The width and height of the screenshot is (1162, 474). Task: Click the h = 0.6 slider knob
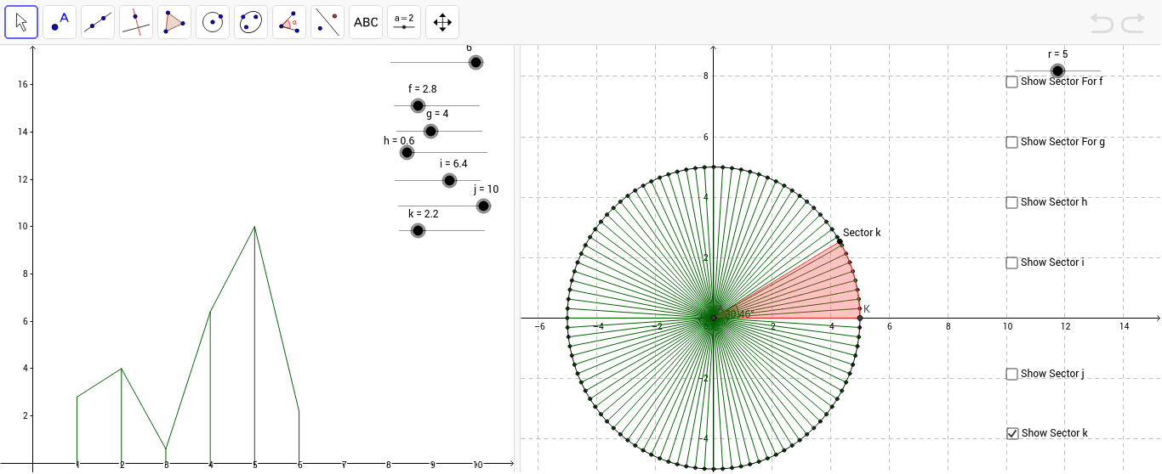407,152
